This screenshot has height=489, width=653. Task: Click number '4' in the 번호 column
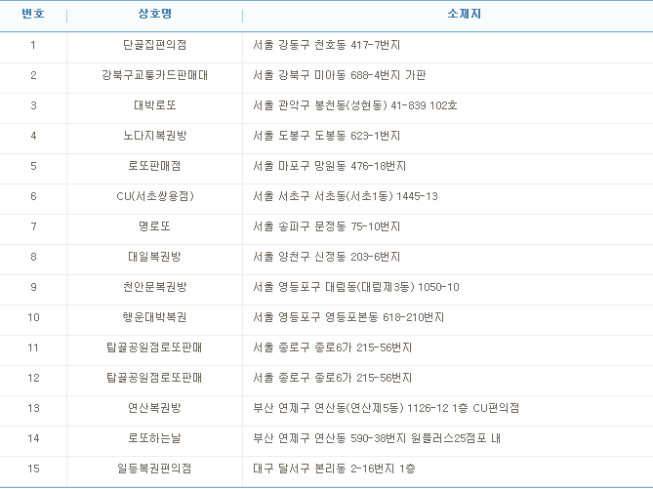33,136
